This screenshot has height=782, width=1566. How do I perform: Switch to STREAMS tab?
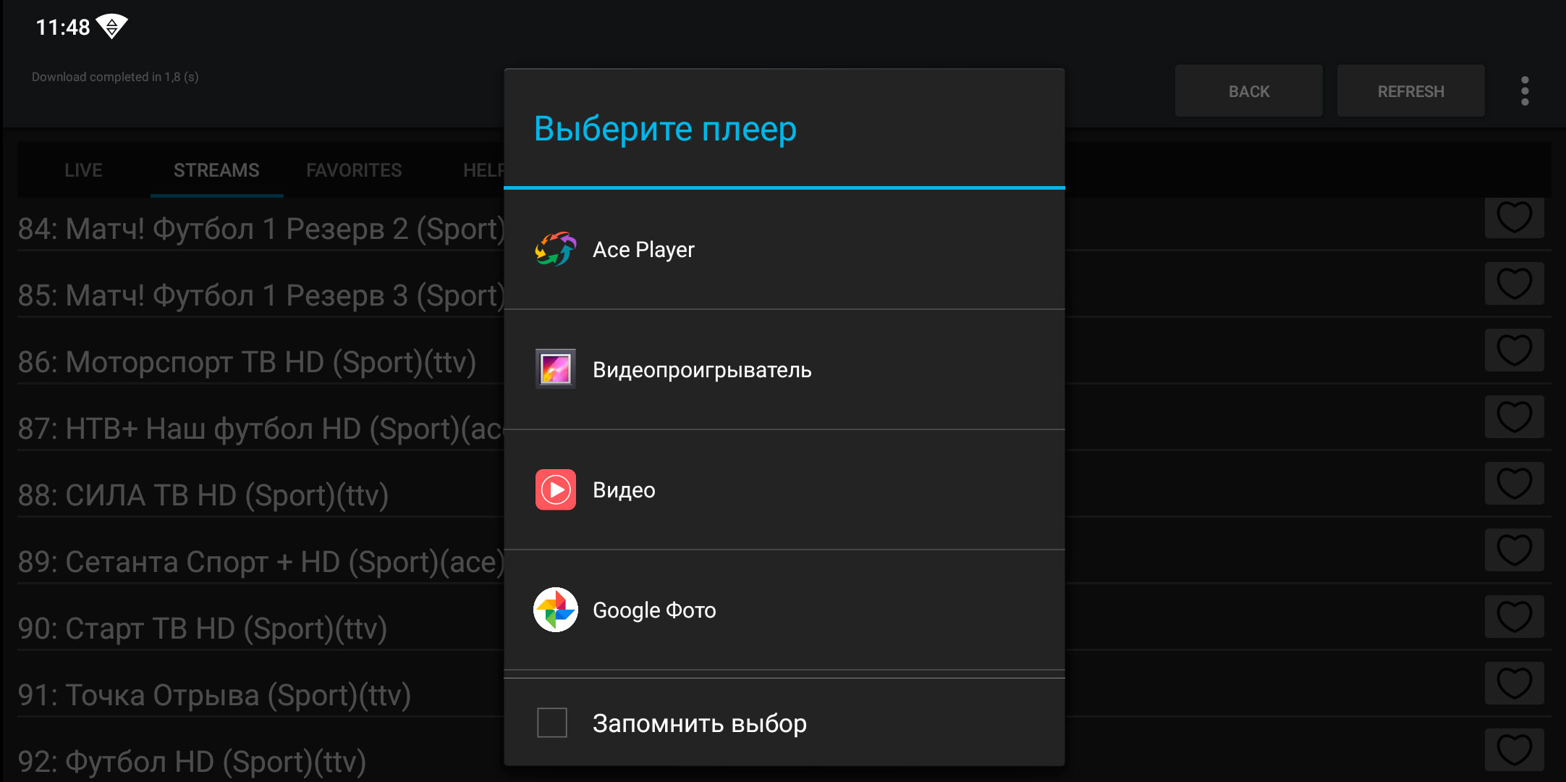[x=216, y=169]
